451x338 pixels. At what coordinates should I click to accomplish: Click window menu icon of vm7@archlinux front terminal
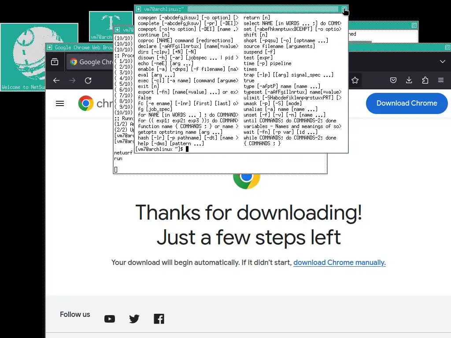point(138,9)
